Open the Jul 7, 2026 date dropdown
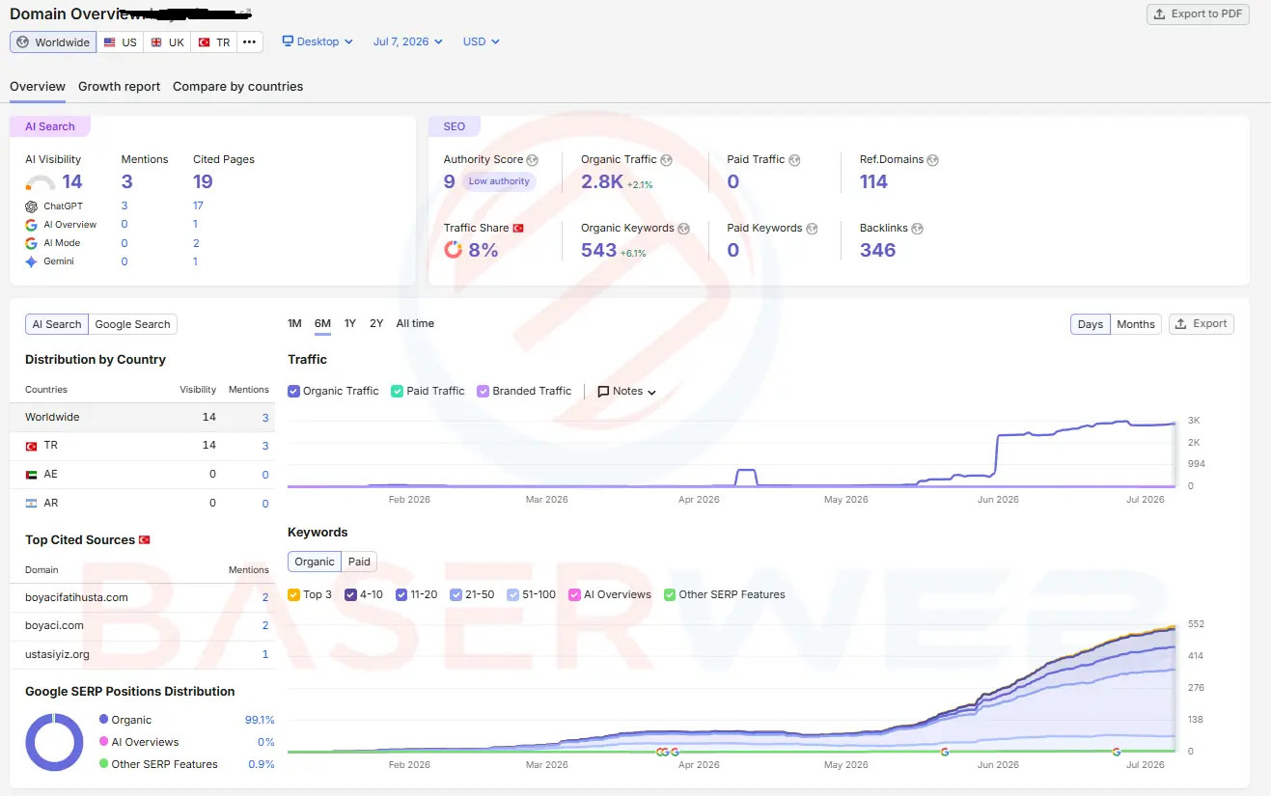Image resolution: width=1271 pixels, height=796 pixels. tap(408, 41)
